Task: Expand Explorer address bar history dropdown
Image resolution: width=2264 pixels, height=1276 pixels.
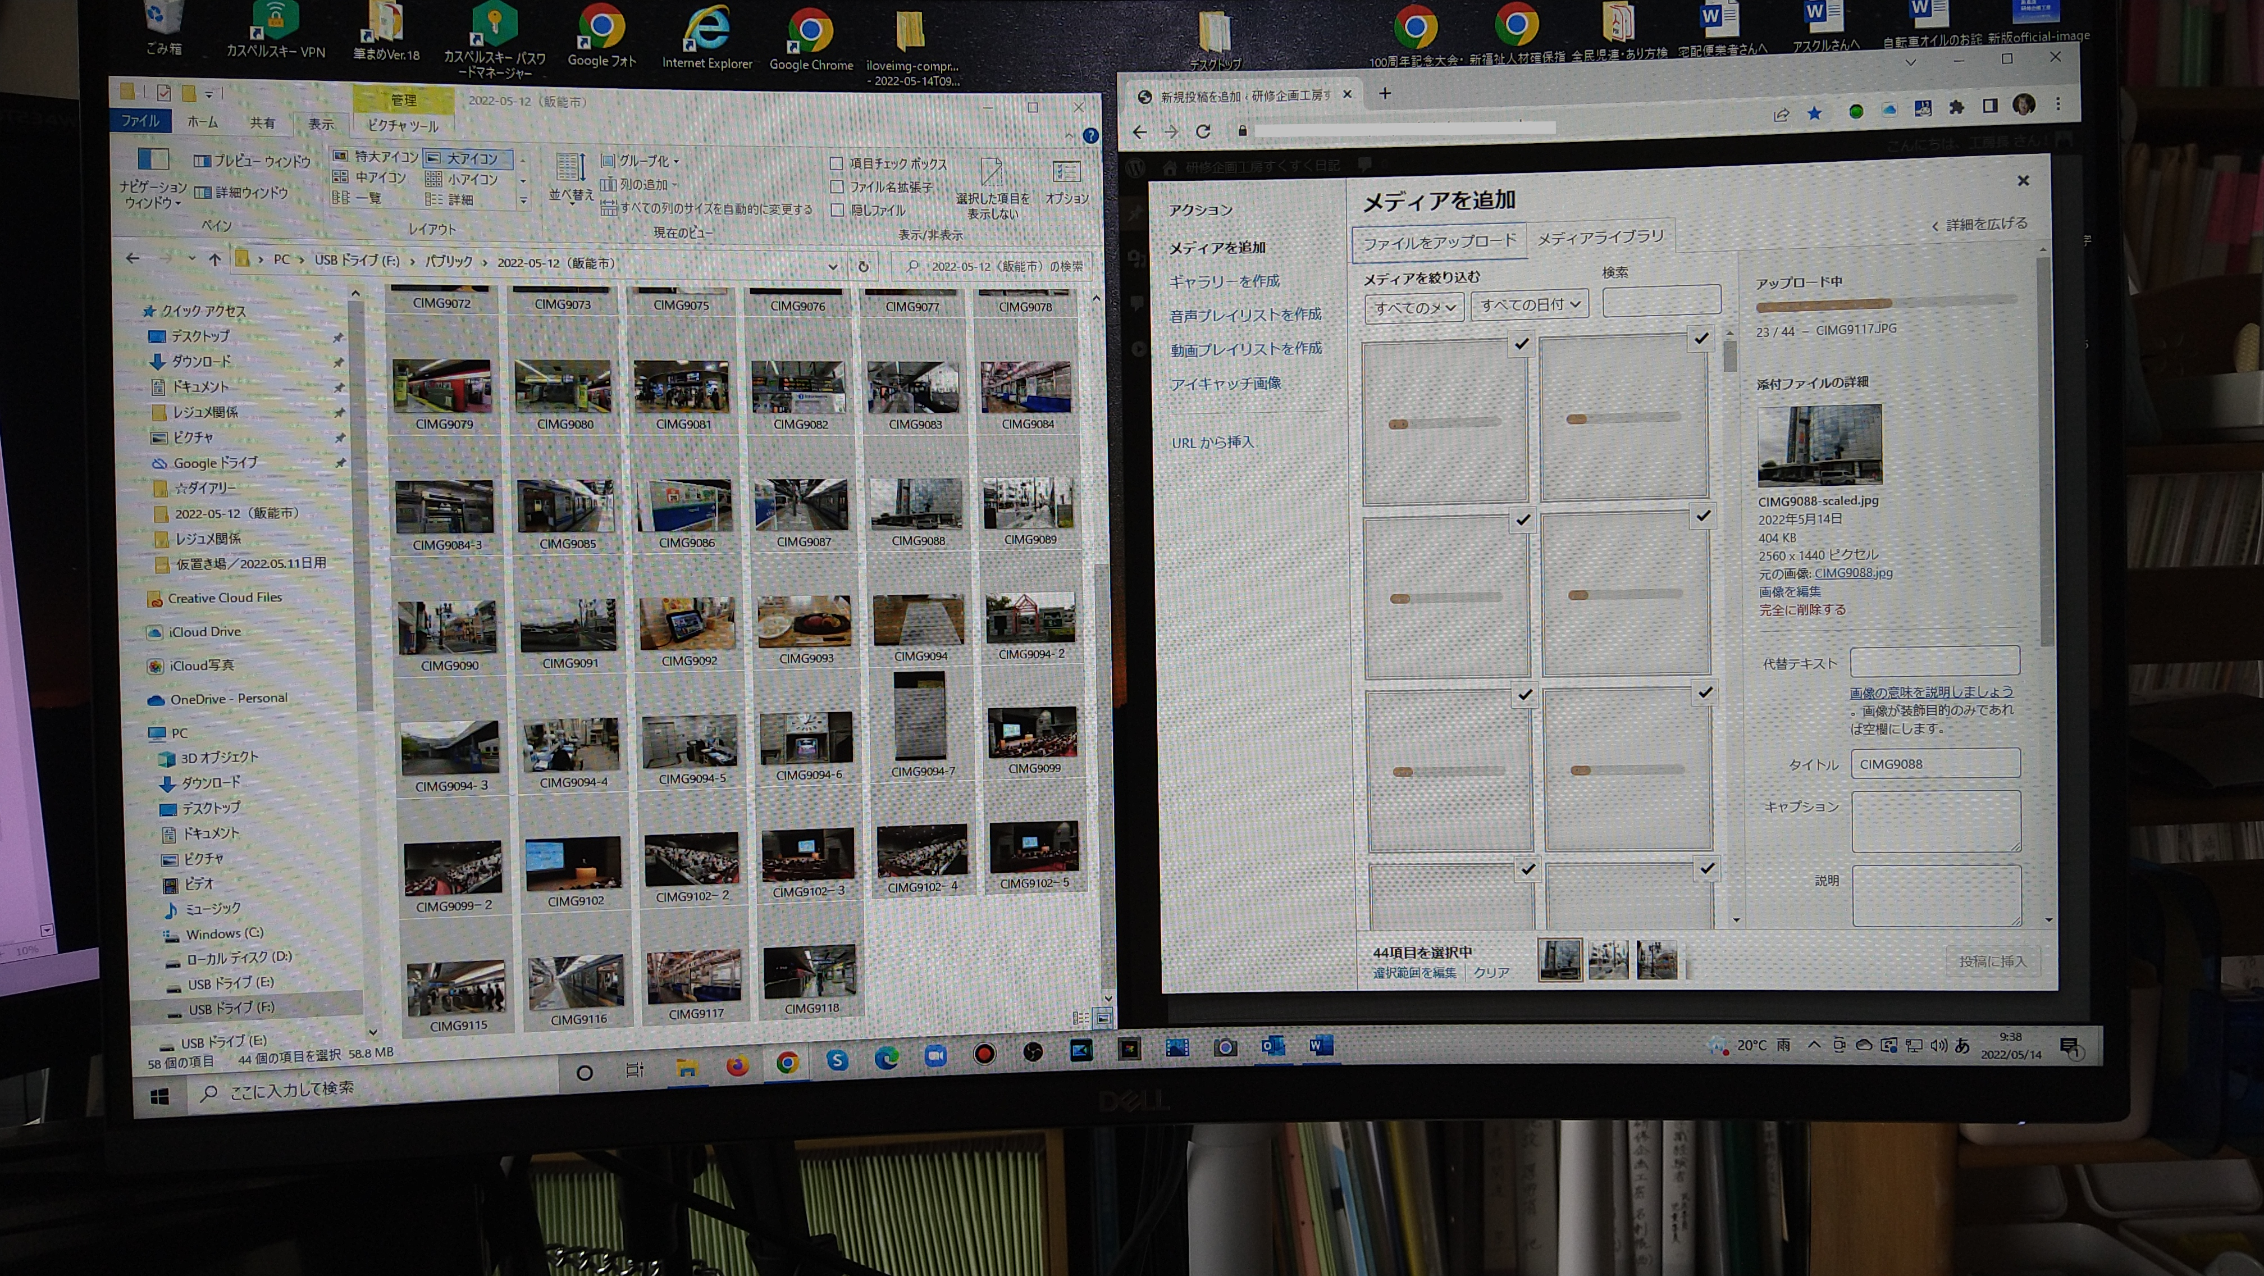Action: (x=832, y=266)
